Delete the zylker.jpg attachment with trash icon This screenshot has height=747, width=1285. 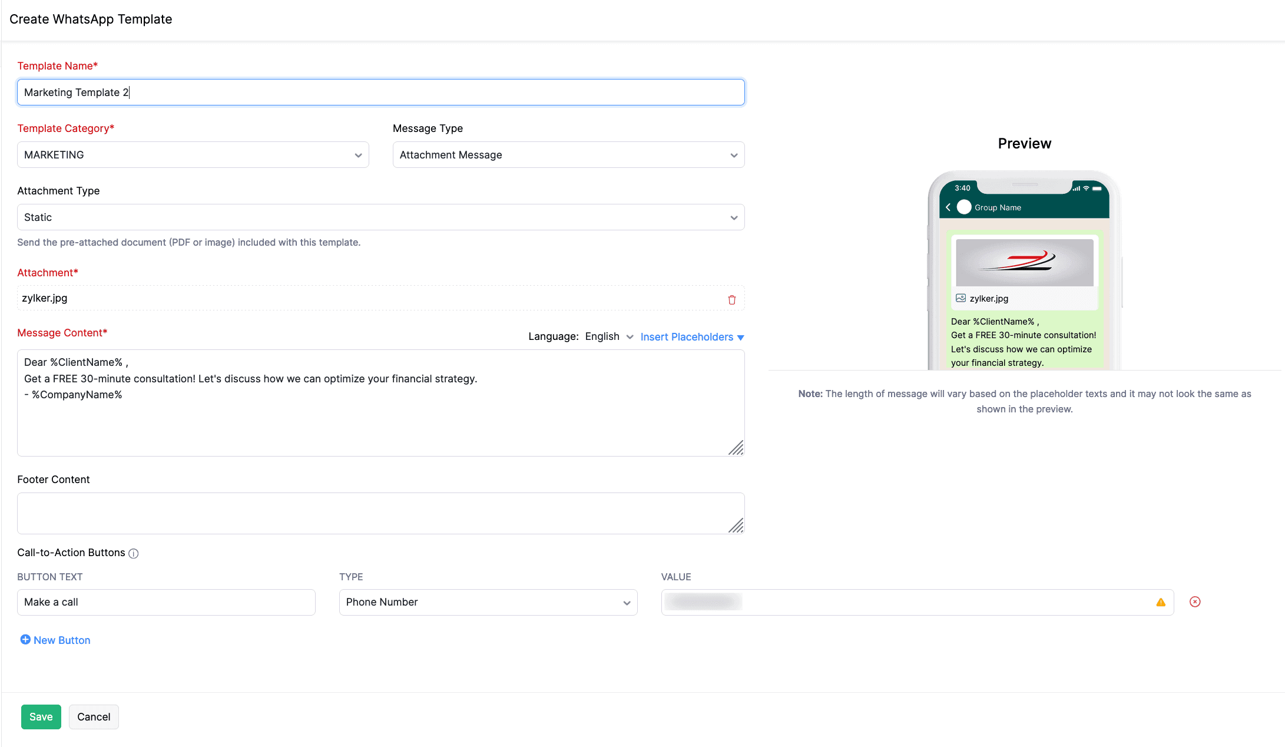731,300
